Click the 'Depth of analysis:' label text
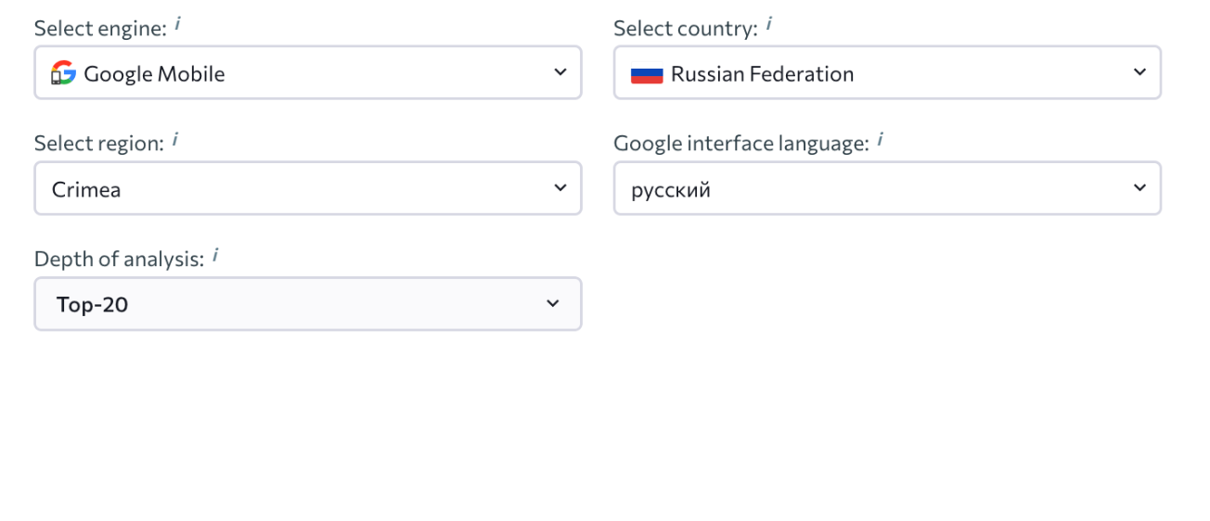 (119, 260)
